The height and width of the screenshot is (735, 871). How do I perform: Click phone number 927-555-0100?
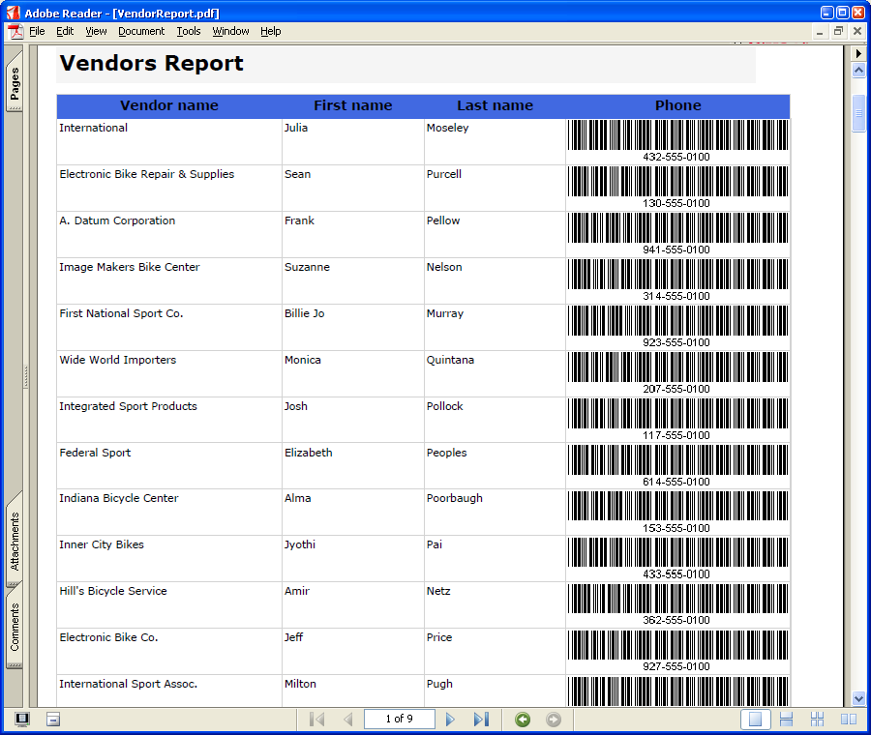(x=676, y=666)
